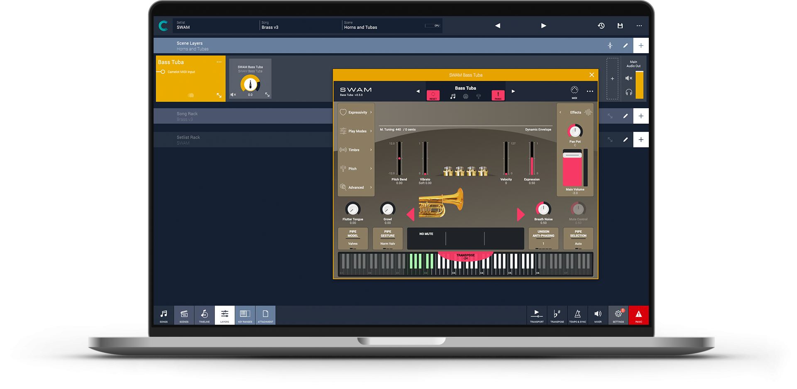This screenshot has height=389, width=797.
Task: Open SWAM MIDI mapping icon
Action: pos(575,92)
